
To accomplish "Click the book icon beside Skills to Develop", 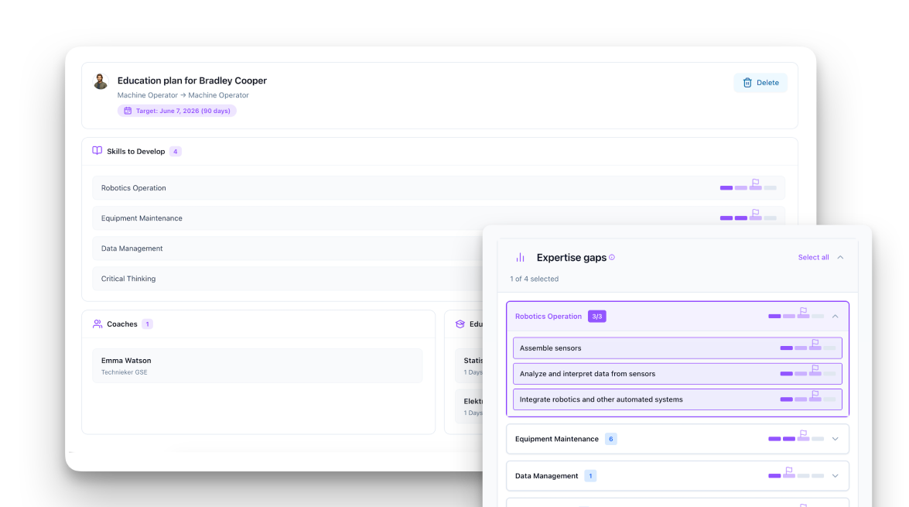I will pyautogui.click(x=96, y=150).
